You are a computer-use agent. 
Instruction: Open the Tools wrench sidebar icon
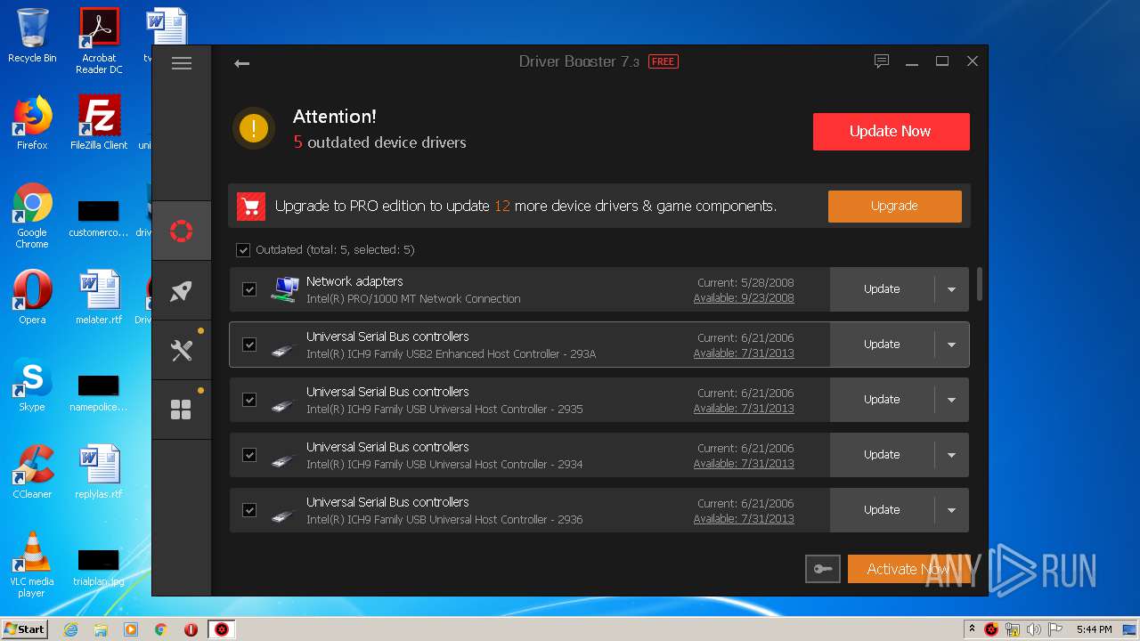(x=182, y=350)
